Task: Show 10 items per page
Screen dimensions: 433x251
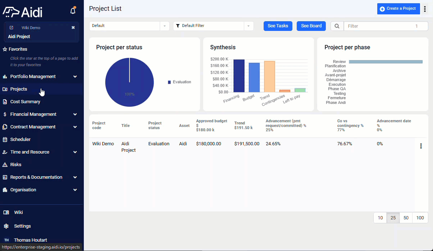Action: point(380,218)
